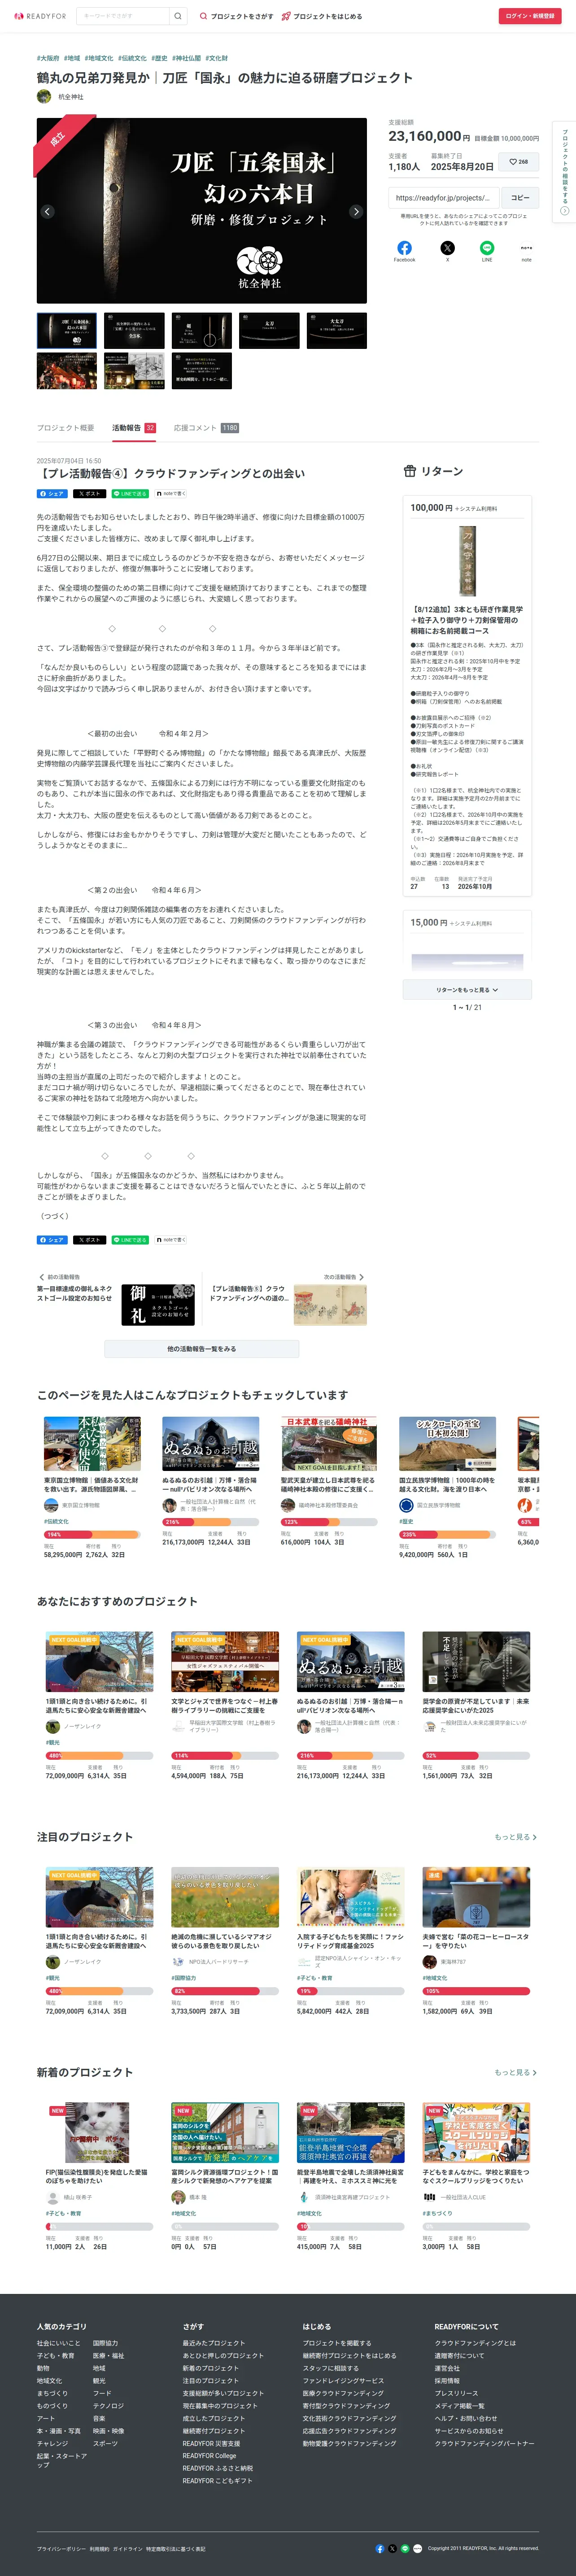Screen dimensions: 576x2576
Task: Open プロジェクトをはじめる with the rocket icon
Action: [x=322, y=16]
